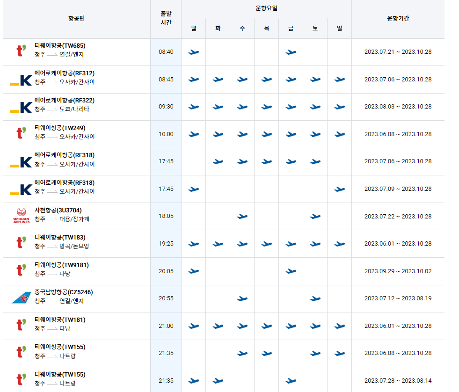Screen dimensions: 459x392
Task: Click T'way logo in TW249 row
Action: tap(22, 133)
